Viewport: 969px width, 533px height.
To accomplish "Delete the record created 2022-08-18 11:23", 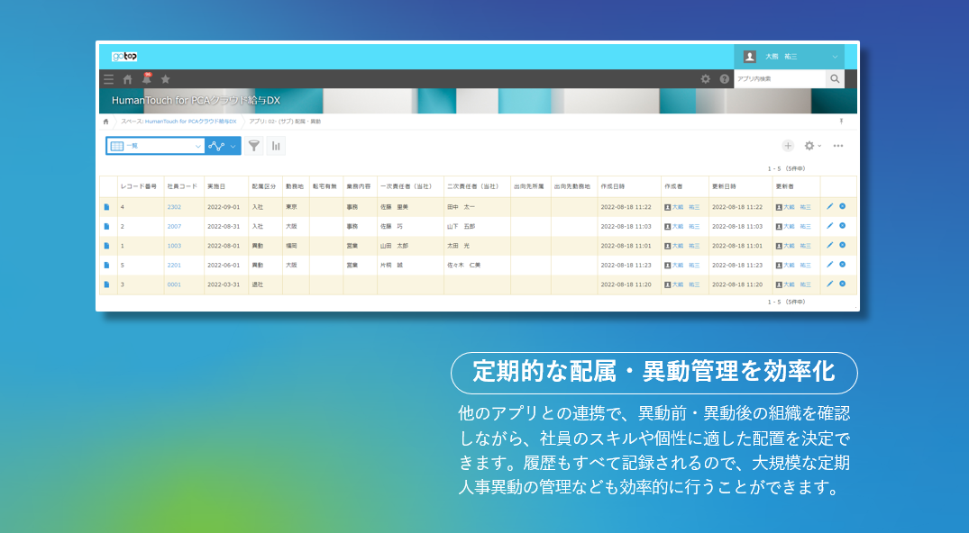I will coord(842,265).
